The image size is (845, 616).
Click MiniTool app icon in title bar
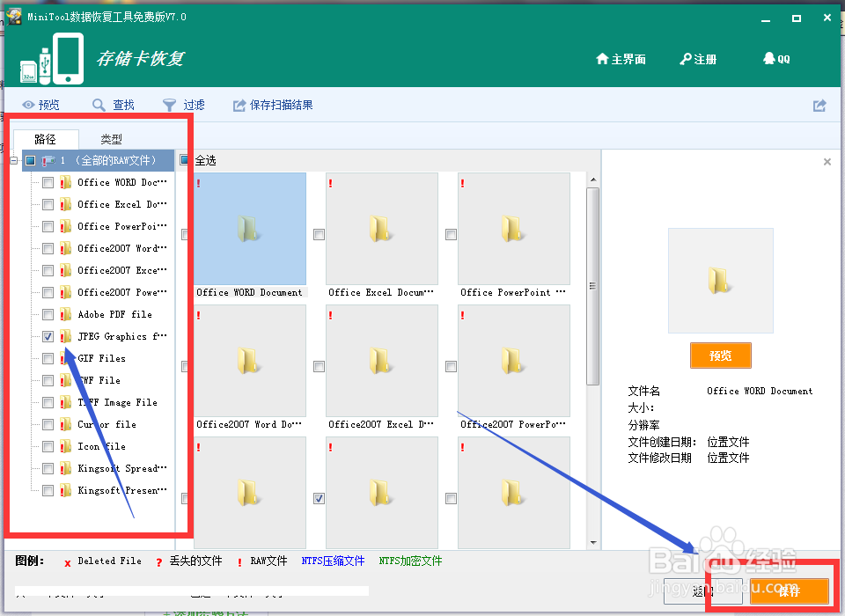[x=14, y=17]
